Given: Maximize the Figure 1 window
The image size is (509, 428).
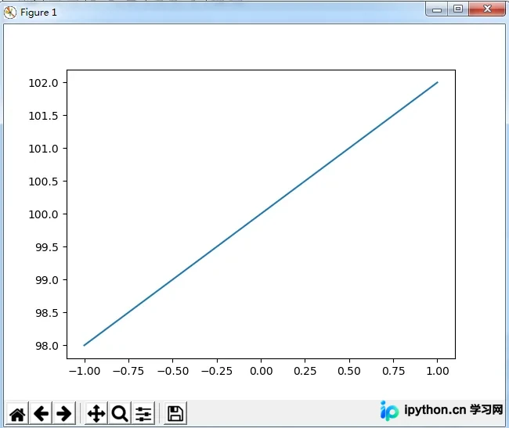Looking at the screenshot, I should pyautogui.click(x=458, y=9).
